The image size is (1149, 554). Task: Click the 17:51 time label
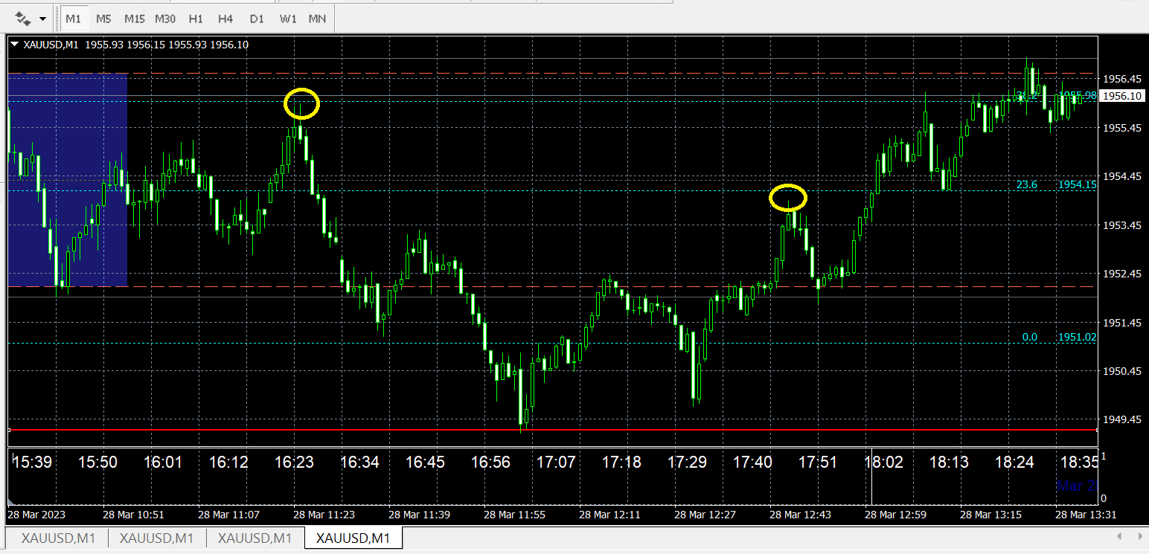pos(818,463)
